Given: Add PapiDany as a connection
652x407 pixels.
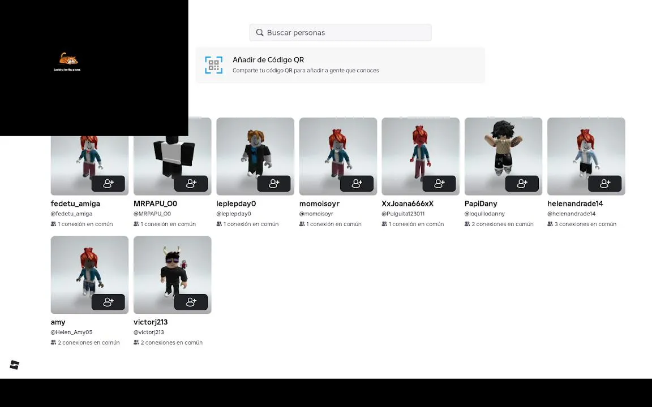Looking at the screenshot, I should point(522,184).
